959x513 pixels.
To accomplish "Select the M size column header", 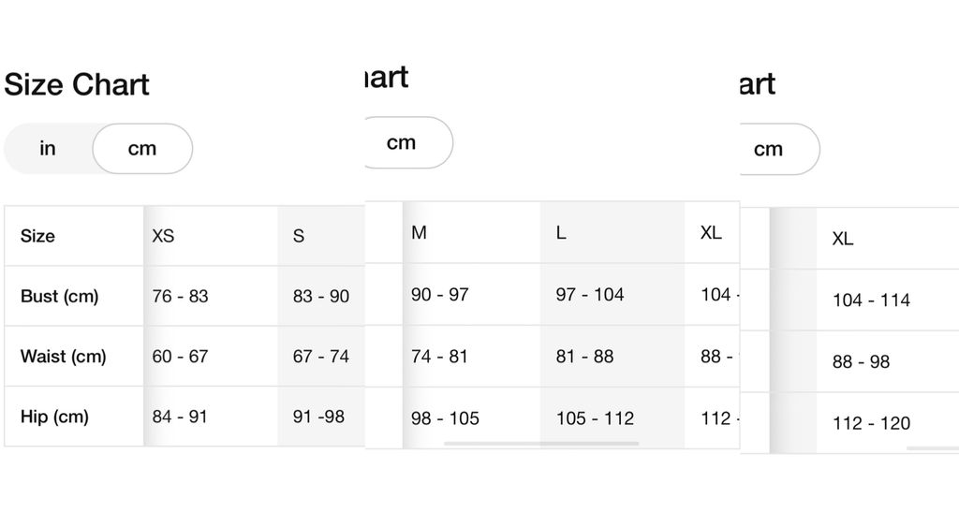I will pos(419,232).
